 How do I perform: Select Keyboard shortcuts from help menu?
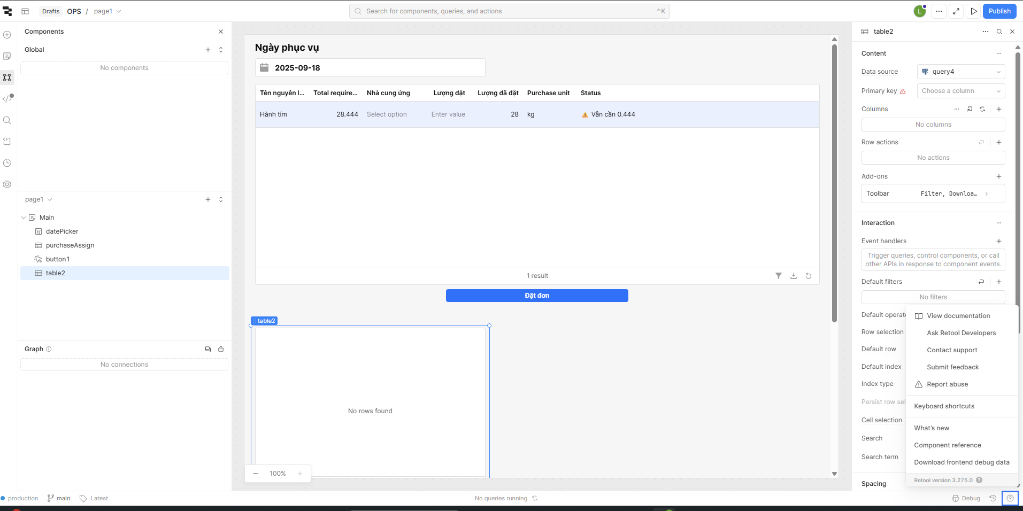(x=944, y=406)
